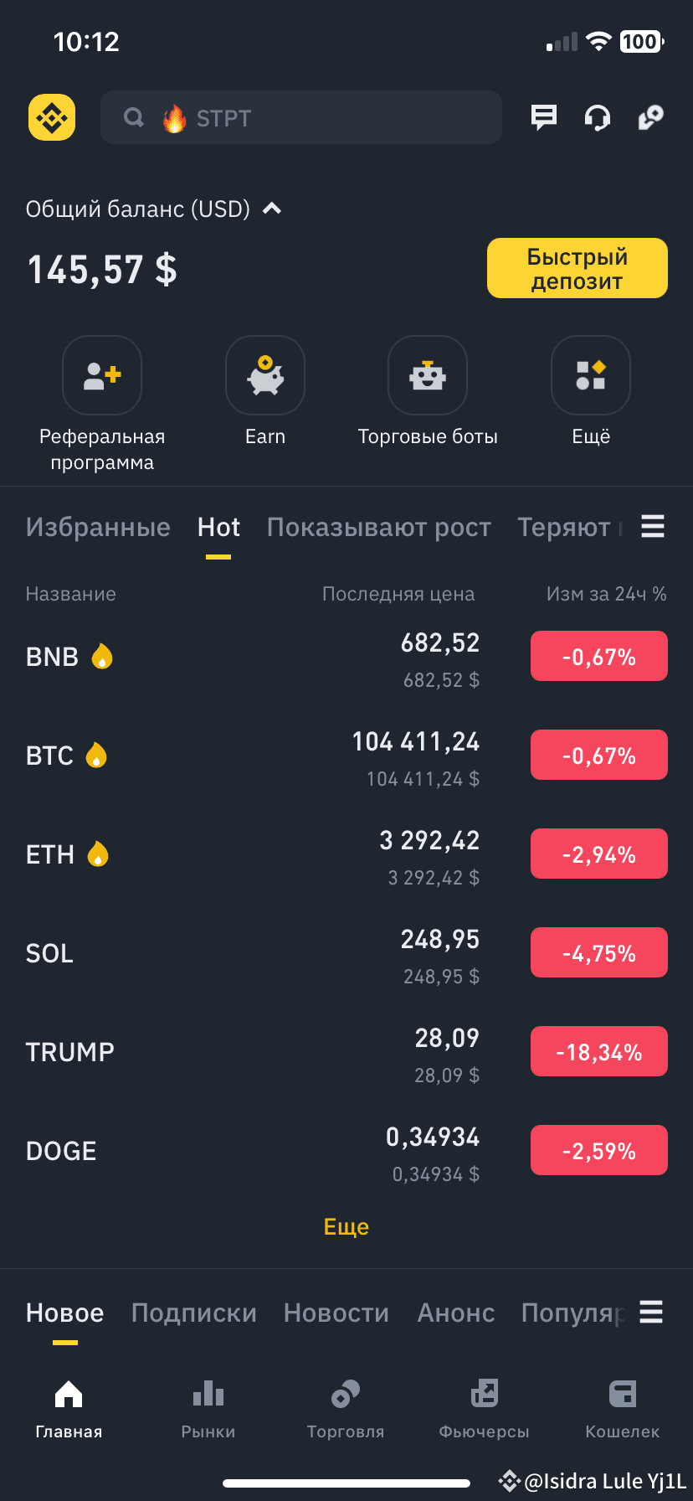The height and width of the screenshot is (1501, 693).
Task: Open feed menu beside Популяр tab
Action: (651, 1312)
